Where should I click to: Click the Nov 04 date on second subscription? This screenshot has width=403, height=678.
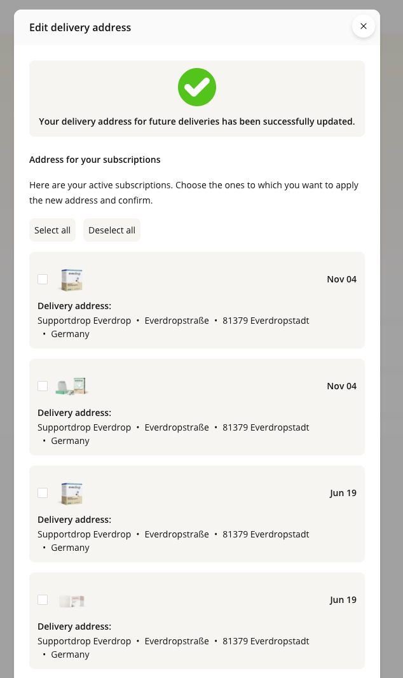[x=341, y=386]
